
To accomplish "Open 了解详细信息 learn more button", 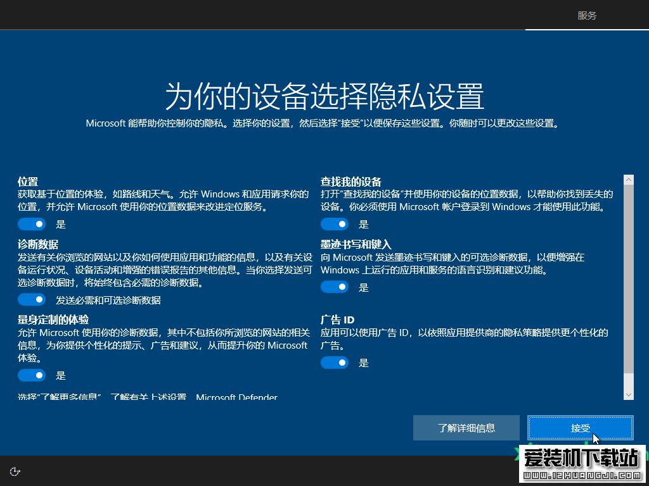I will (x=466, y=428).
